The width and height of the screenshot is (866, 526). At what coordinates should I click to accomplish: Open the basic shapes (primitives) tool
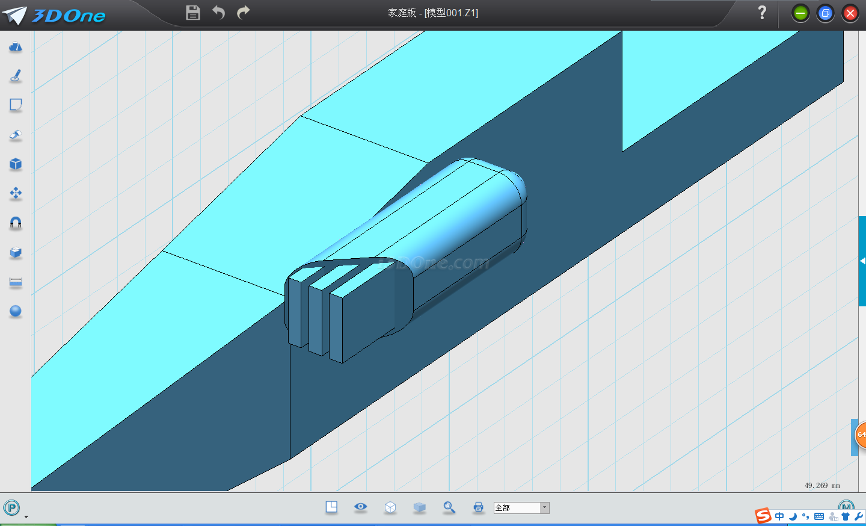point(16,47)
